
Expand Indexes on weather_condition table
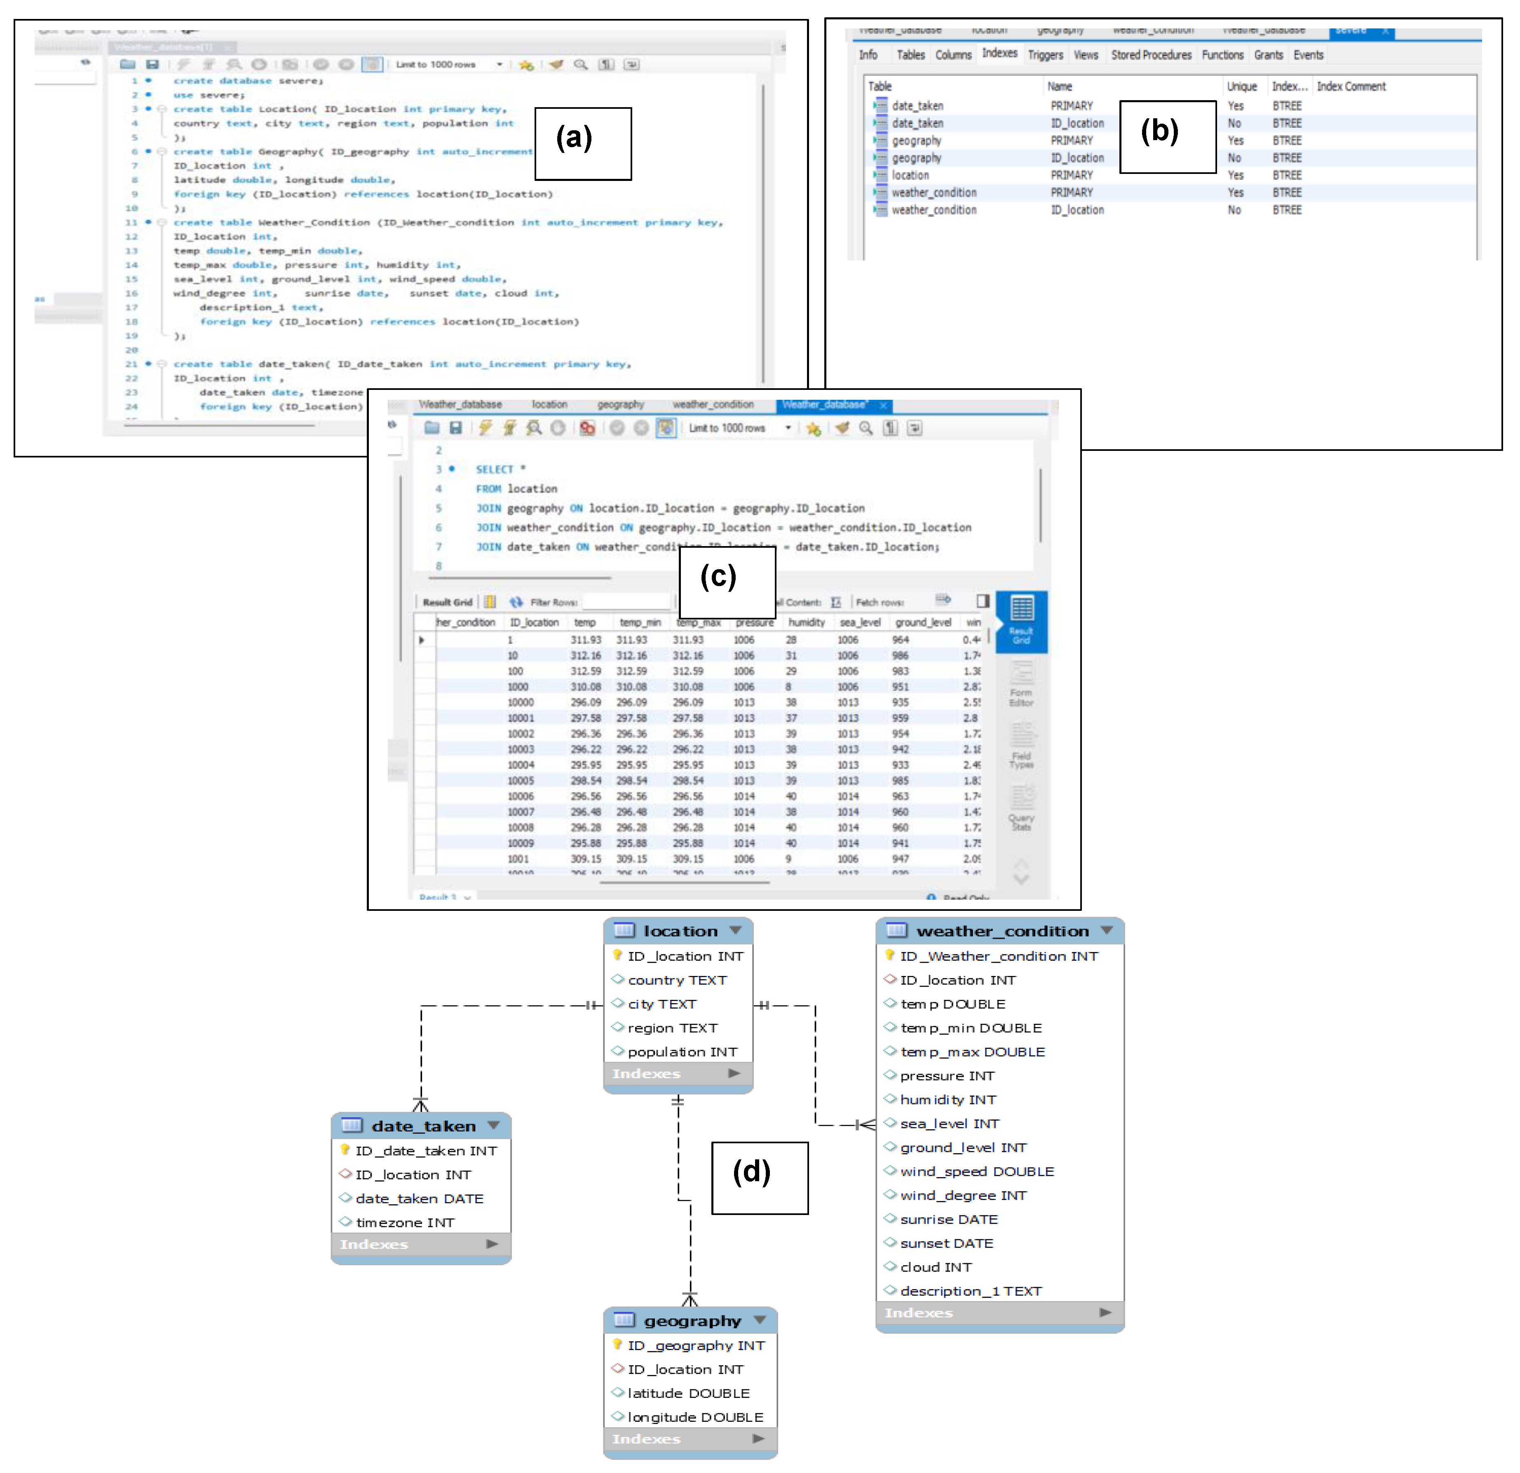click(x=1104, y=1312)
